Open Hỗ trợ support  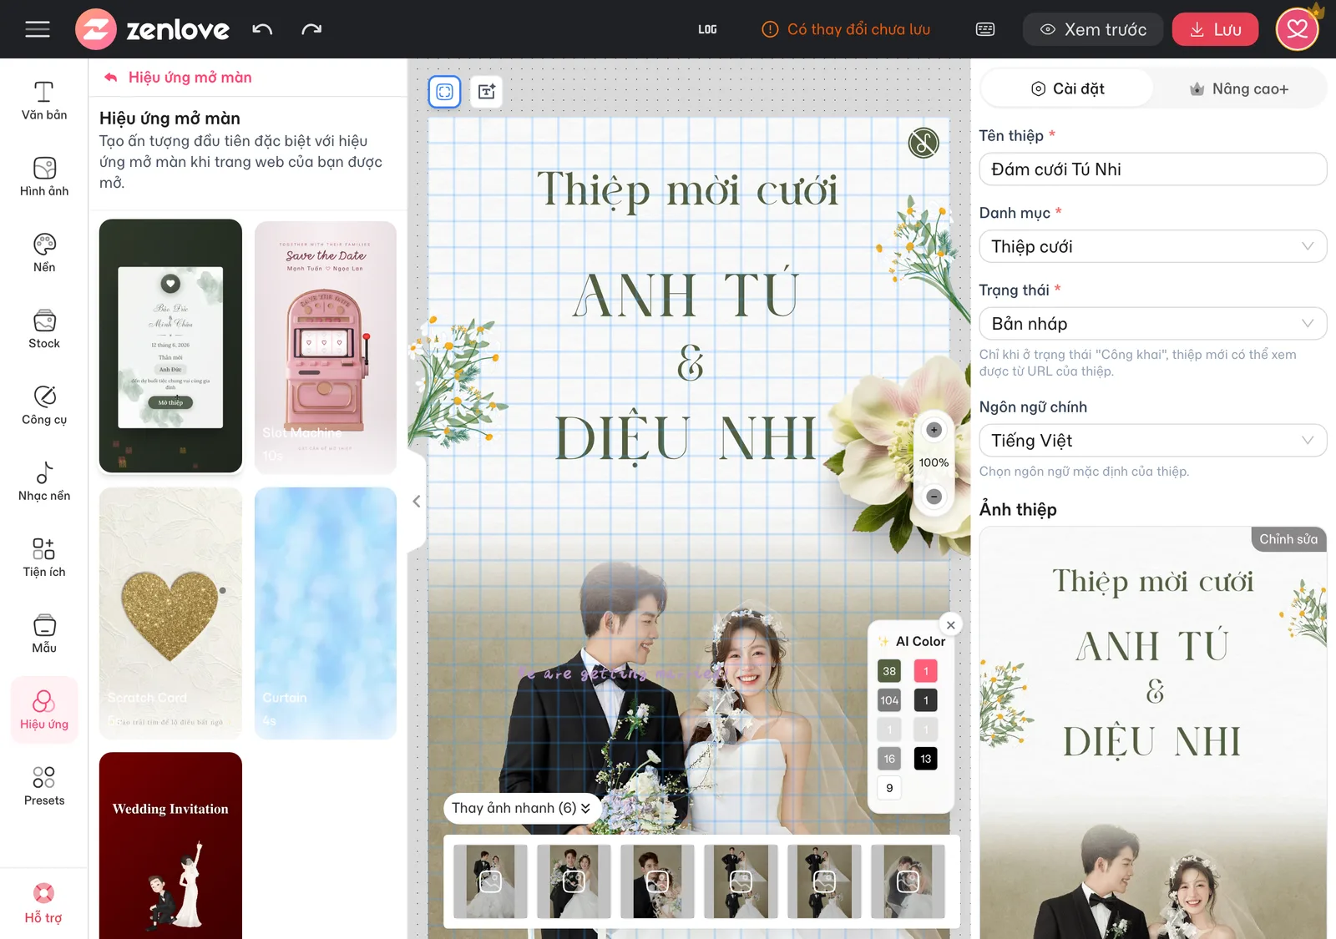[43, 903]
